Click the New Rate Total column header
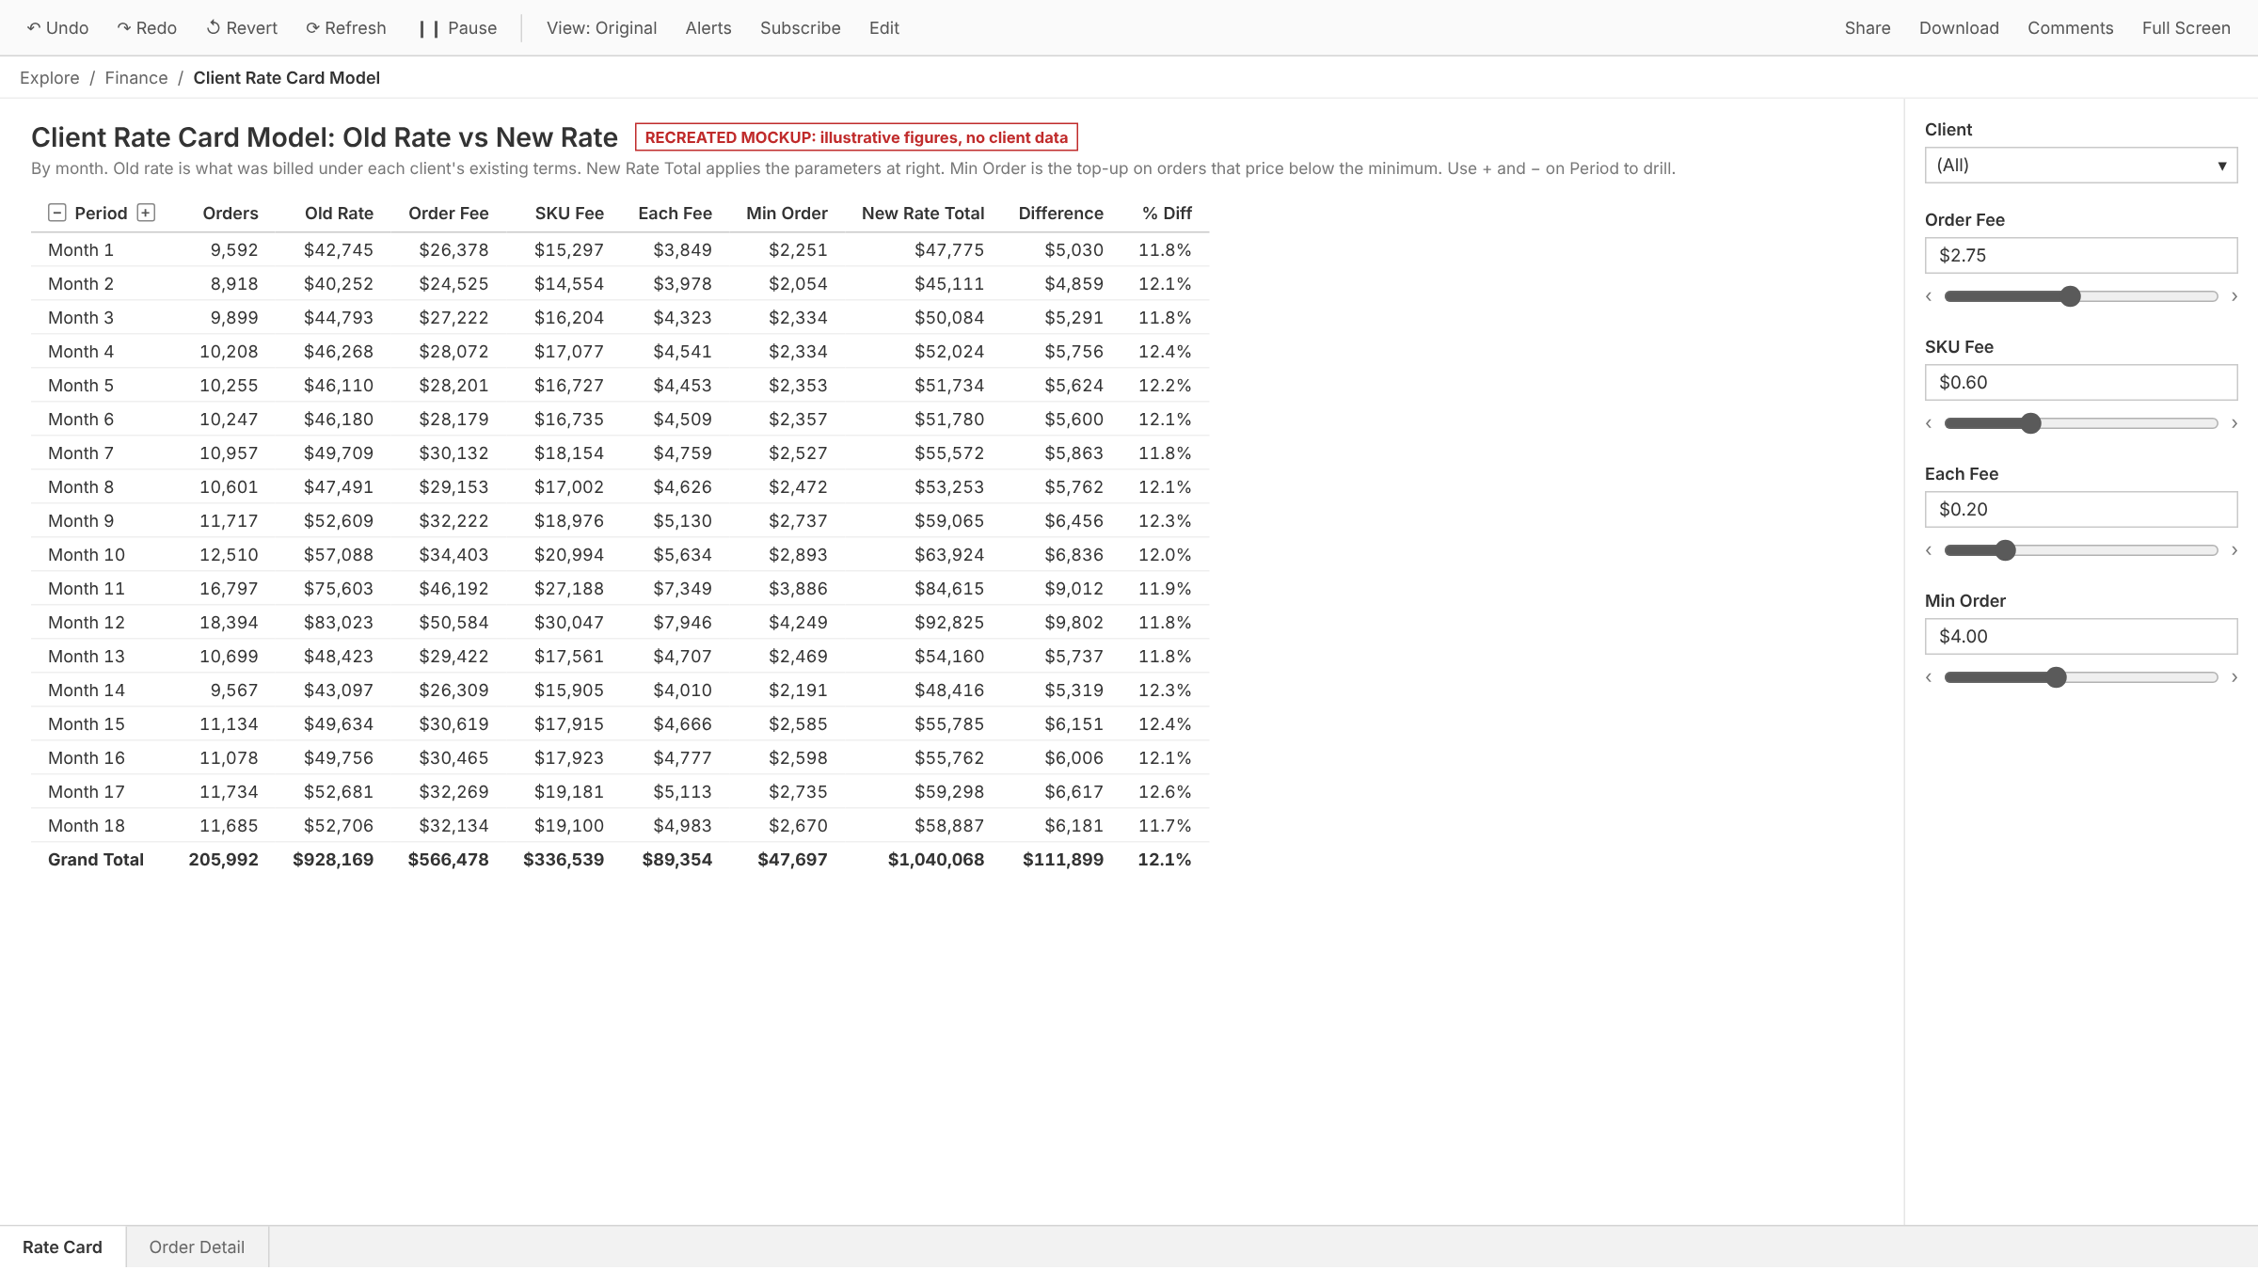Image resolution: width=2258 pixels, height=1270 pixels. 923,214
